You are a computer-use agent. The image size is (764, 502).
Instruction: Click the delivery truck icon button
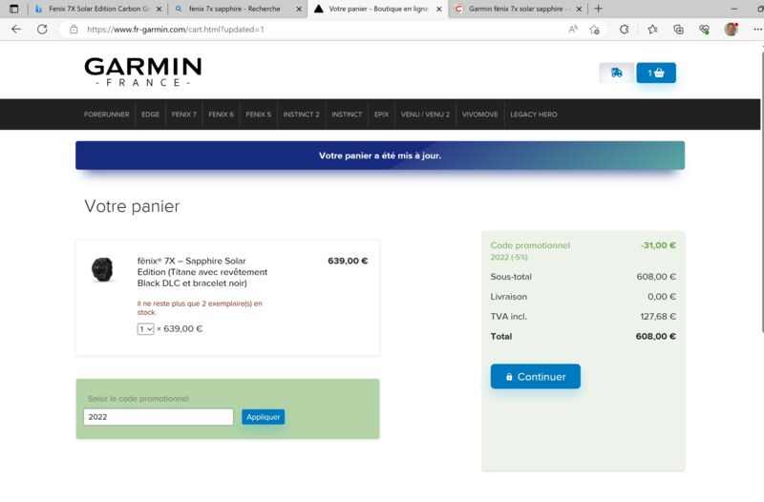(616, 73)
